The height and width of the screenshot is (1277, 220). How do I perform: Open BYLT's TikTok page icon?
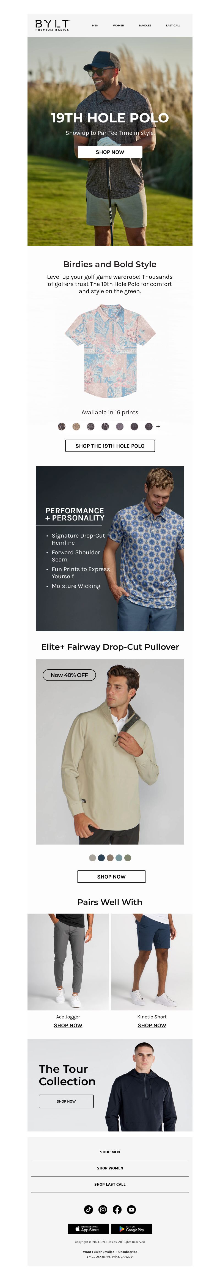pyautogui.click(x=89, y=1209)
